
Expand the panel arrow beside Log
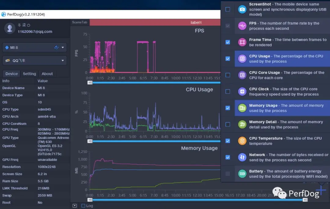[x=75, y=206]
